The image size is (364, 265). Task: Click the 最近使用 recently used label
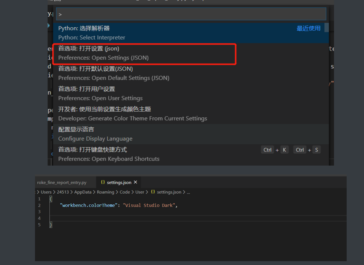point(308,28)
